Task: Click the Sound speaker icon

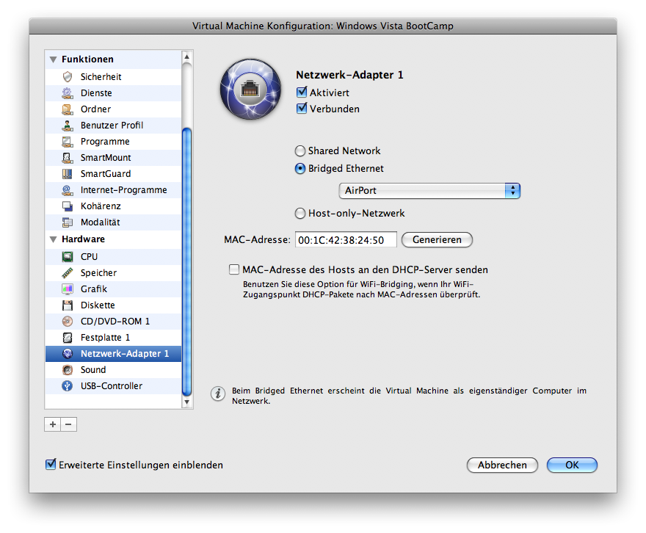Action: click(x=67, y=370)
